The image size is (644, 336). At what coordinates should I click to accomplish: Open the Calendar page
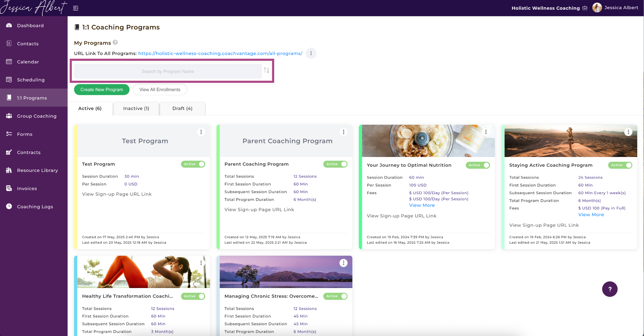tap(34, 62)
